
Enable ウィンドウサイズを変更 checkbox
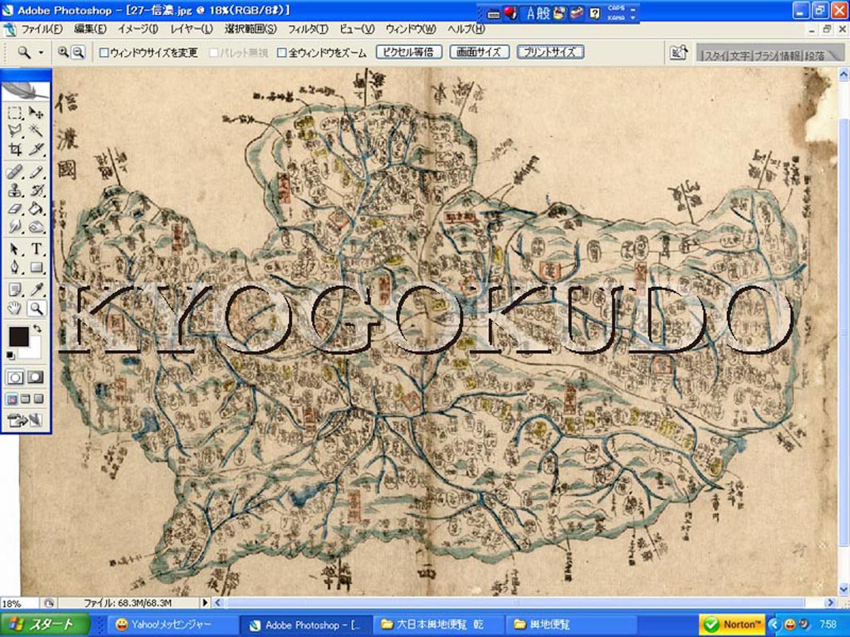pos(104,52)
